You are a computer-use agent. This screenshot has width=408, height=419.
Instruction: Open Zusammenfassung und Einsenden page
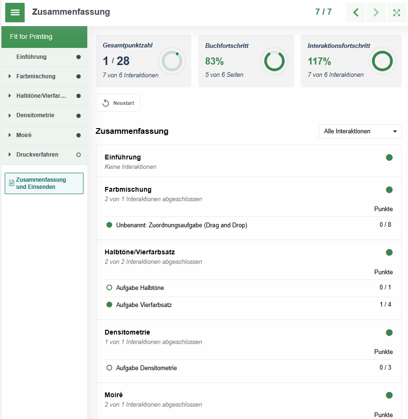click(44, 183)
